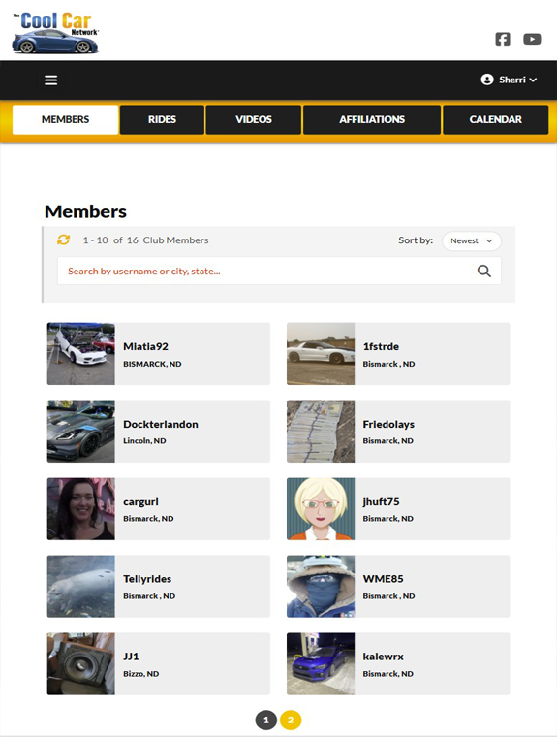Click the search magnifier icon

[484, 271]
